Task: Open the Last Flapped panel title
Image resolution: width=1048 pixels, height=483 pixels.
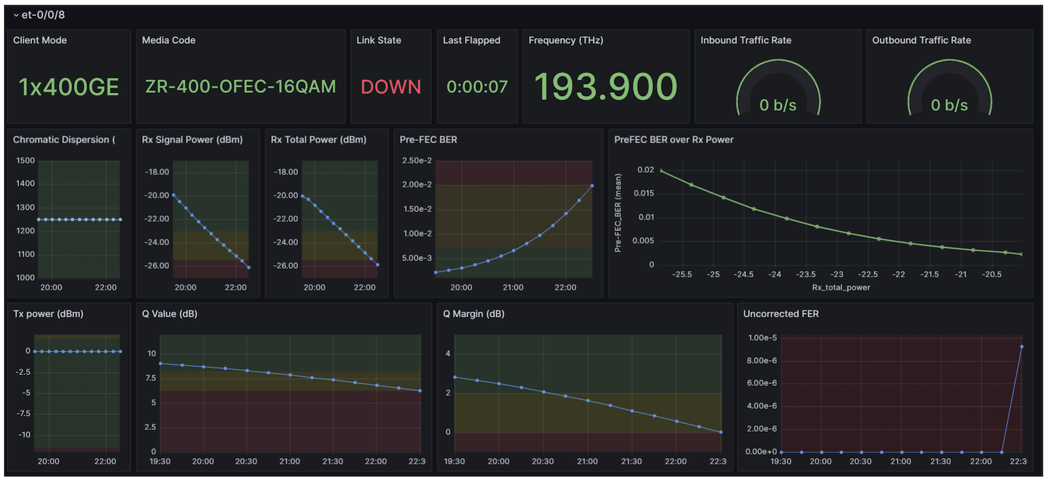Action: tap(472, 40)
